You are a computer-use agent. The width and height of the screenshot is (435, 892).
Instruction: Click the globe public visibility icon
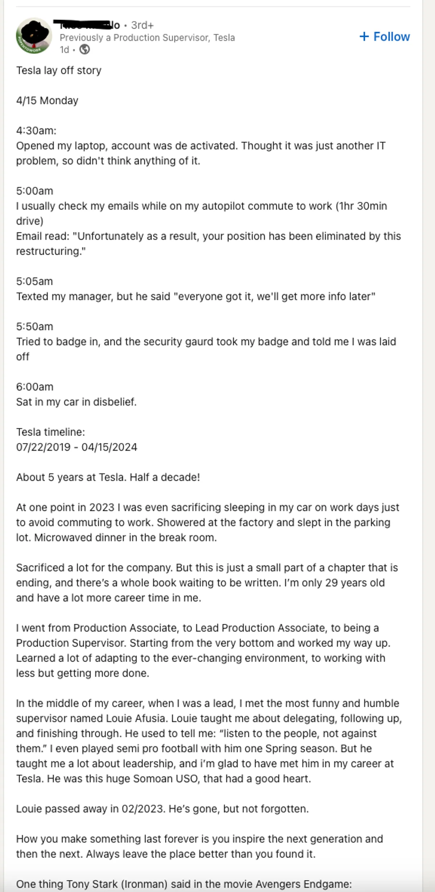coord(84,49)
